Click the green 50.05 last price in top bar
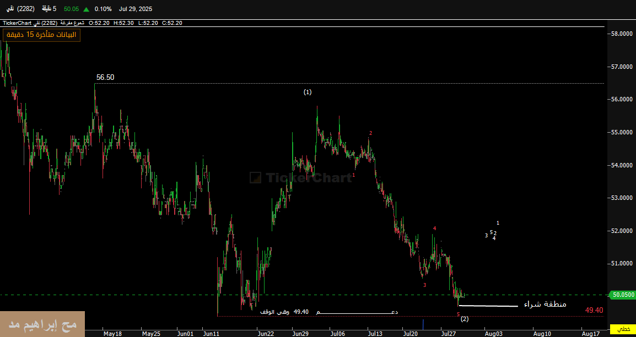Image resolution: width=636 pixels, height=337 pixels. tap(72, 9)
